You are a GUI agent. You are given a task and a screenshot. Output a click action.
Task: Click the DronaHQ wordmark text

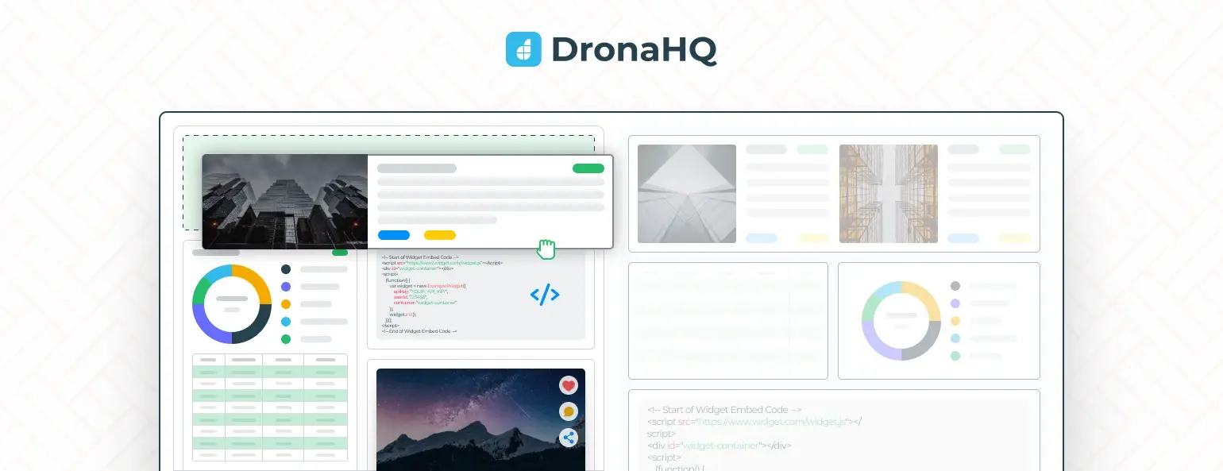tap(634, 50)
